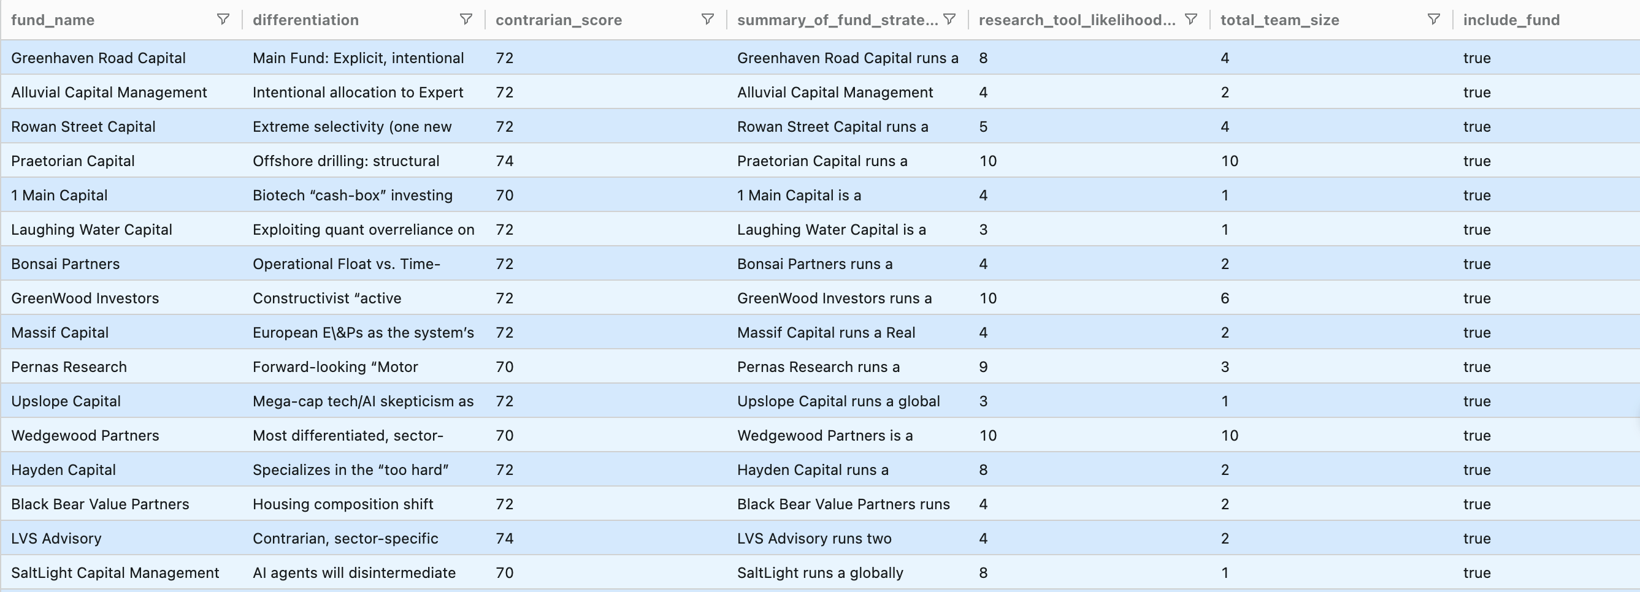Expand the summary cell for Upslope Capital

click(x=838, y=401)
